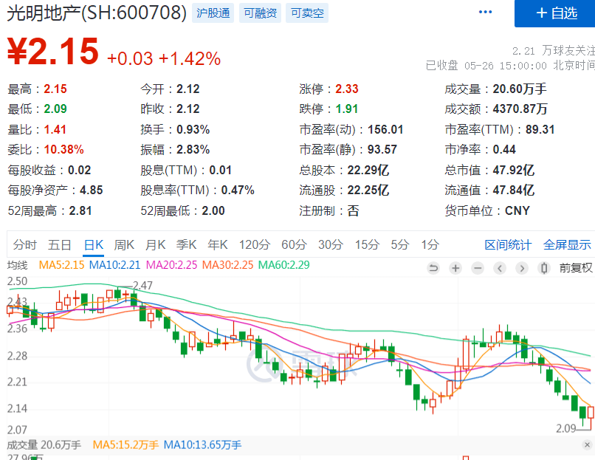Image resolution: width=595 pixels, height=460 pixels.
Task: Select the 15分 interval tab
Action: (x=367, y=245)
